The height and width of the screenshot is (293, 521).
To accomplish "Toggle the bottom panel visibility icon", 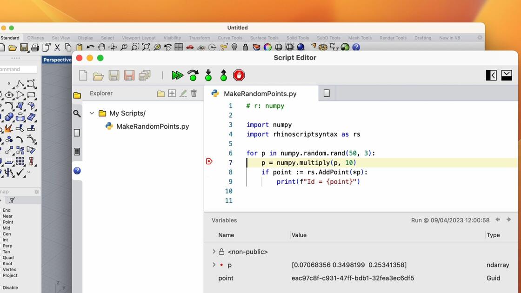I will [507, 75].
